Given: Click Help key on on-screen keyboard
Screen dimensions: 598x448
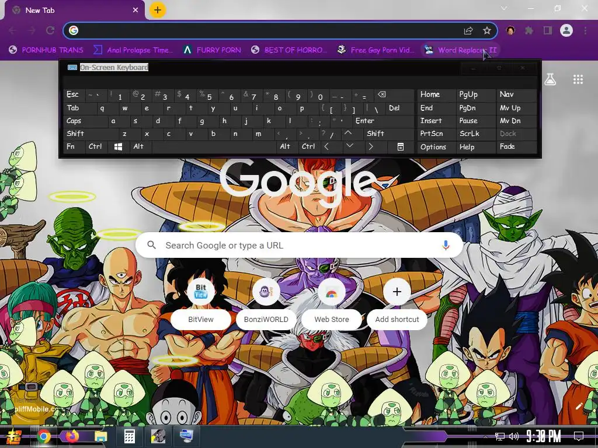Looking at the screenshot, I should click(476, 147).
